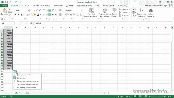
Task: Click the Insert Function fx icon
Action: click(x=31, y=23)
